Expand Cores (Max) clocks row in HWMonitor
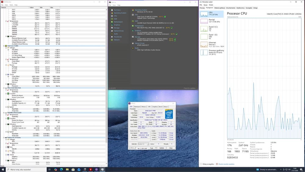Viewport: 305px width, 172px height. 8,76
